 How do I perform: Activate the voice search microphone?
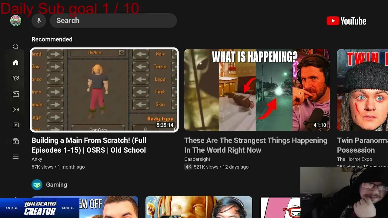coord(39,21)
